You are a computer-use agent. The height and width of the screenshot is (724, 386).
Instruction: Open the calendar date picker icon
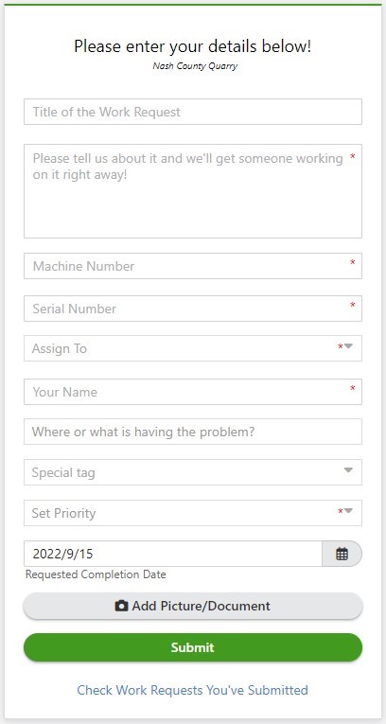click(x=342, y=554)
